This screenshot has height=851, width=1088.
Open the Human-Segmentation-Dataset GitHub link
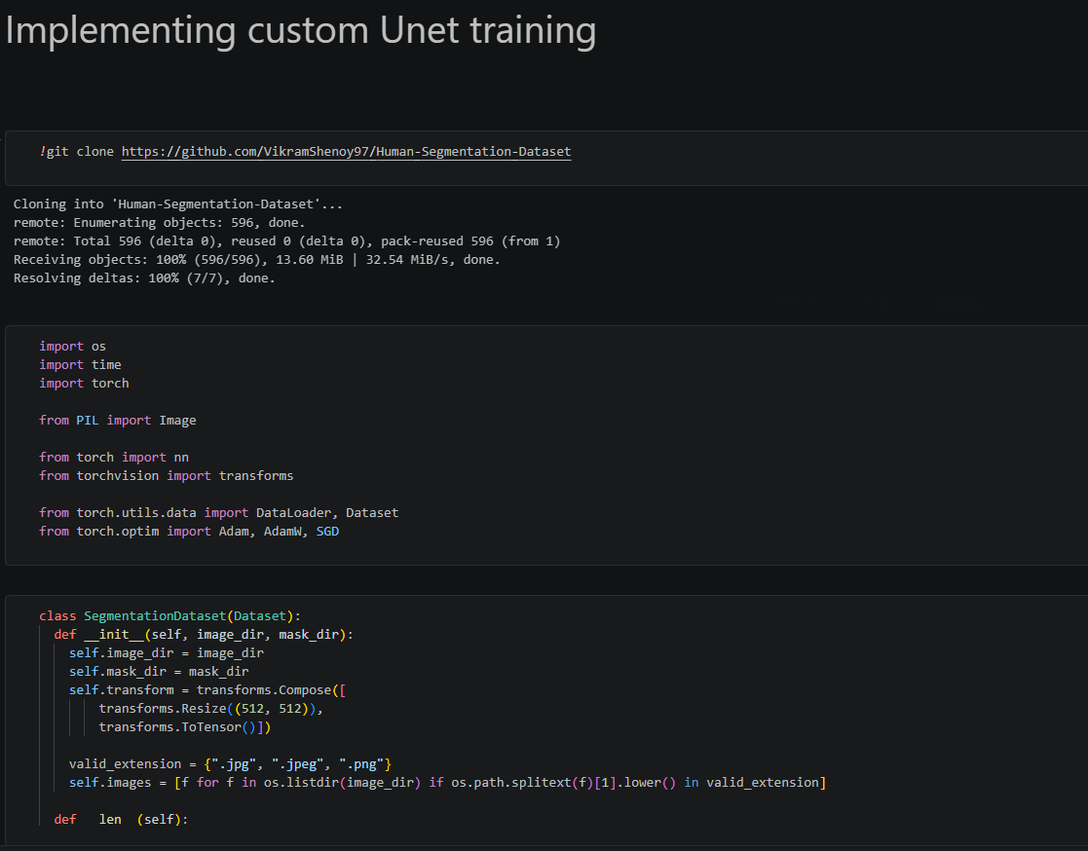pyautogui.click(x=346, y=151)
